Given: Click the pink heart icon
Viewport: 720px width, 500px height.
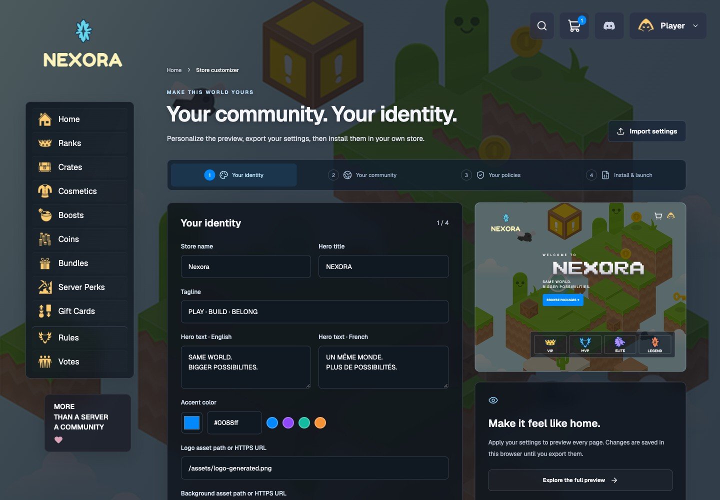Looking at the screenshot, I should pos(58,440).
